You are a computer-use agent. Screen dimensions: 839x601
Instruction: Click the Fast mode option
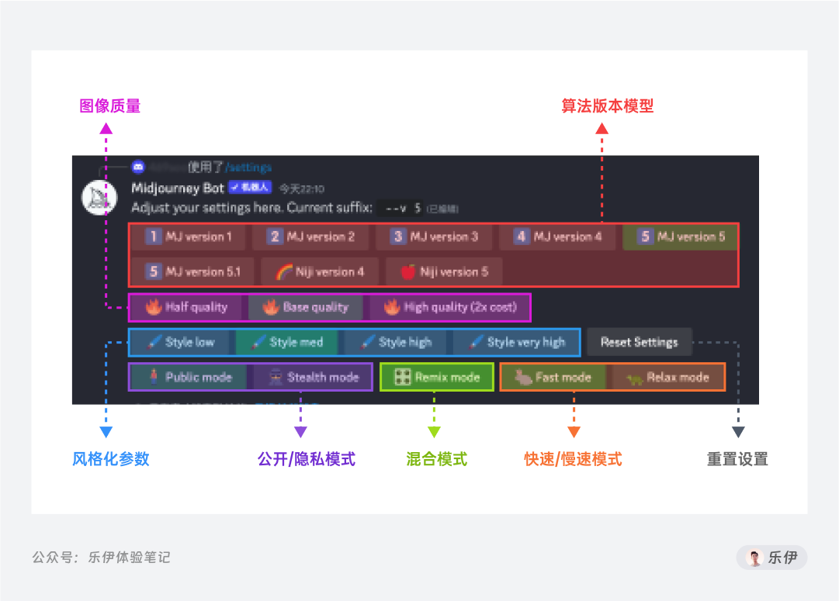pyautogui.click(x=553, y=378)
